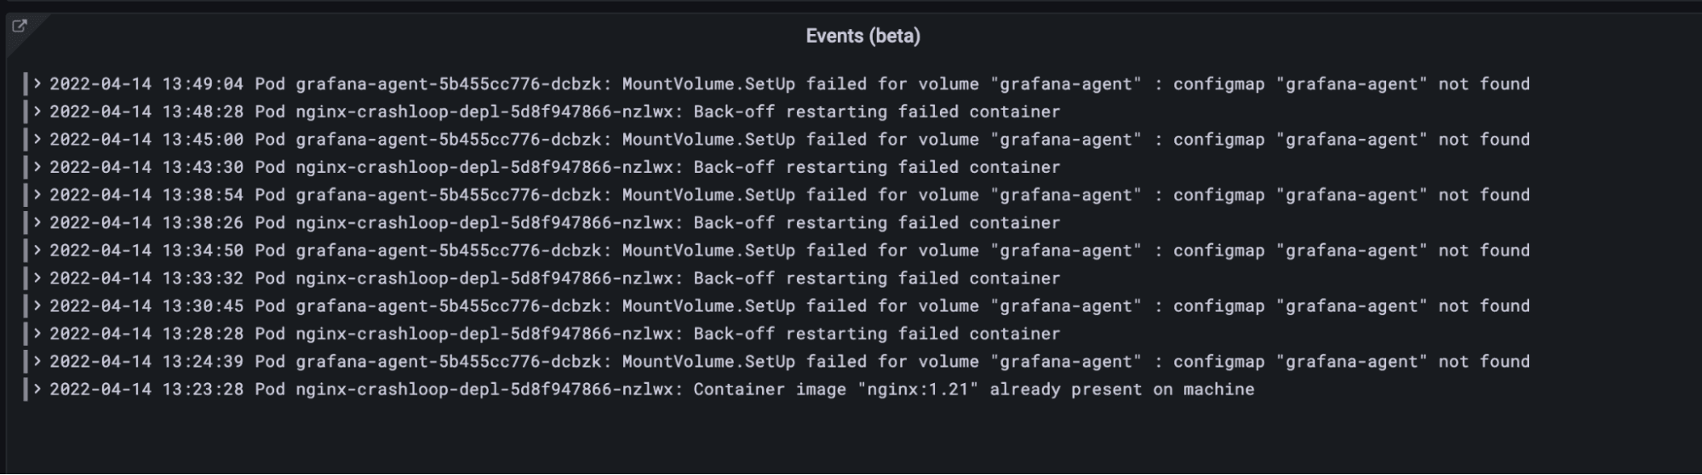Screen dimensions: 1702x475
Task: Click the "nginx:1.21" already present message
Action: tap(973, 389)
